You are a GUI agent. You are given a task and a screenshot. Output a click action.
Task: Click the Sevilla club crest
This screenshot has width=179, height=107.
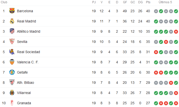pos(12,41)
